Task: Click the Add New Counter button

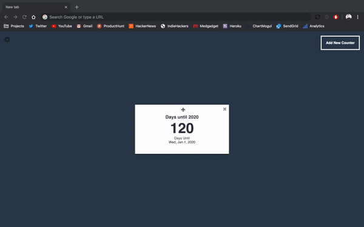Action: click(x=340, y=43)
